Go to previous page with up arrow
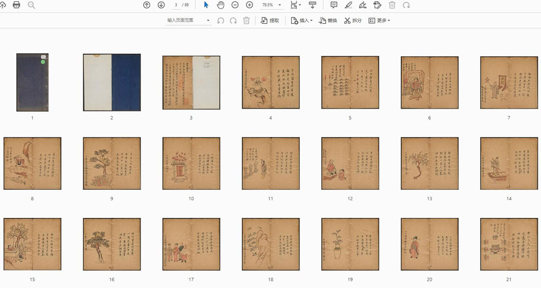This screenshot has height=288, width=541. pyautogui.click(x=146, y=5)
